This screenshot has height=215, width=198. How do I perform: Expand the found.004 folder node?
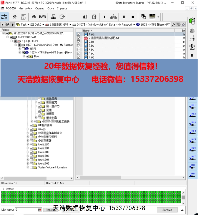[28, 160]
